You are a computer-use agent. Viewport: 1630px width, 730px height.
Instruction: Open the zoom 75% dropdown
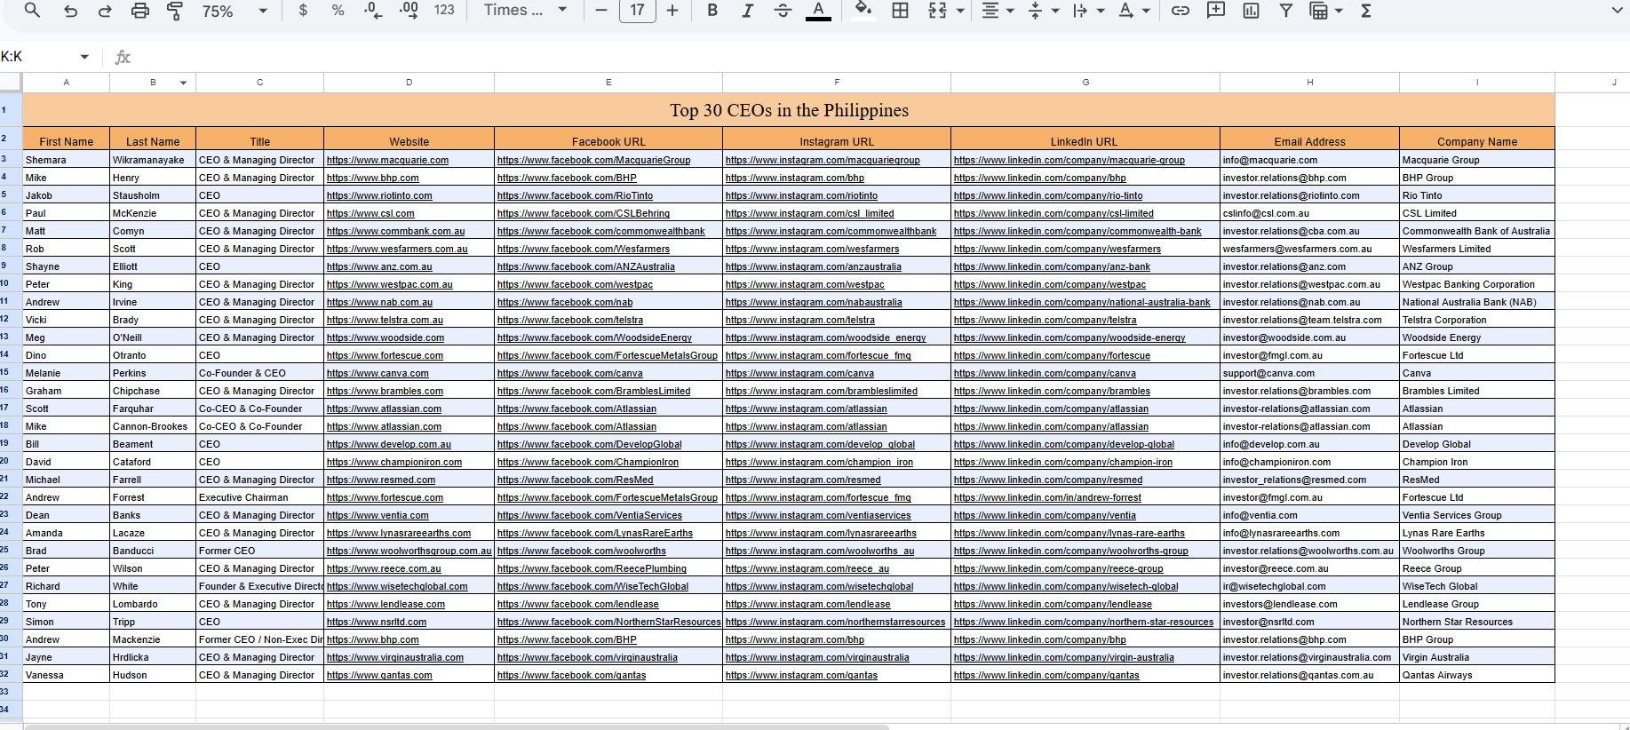click(235, 11)
